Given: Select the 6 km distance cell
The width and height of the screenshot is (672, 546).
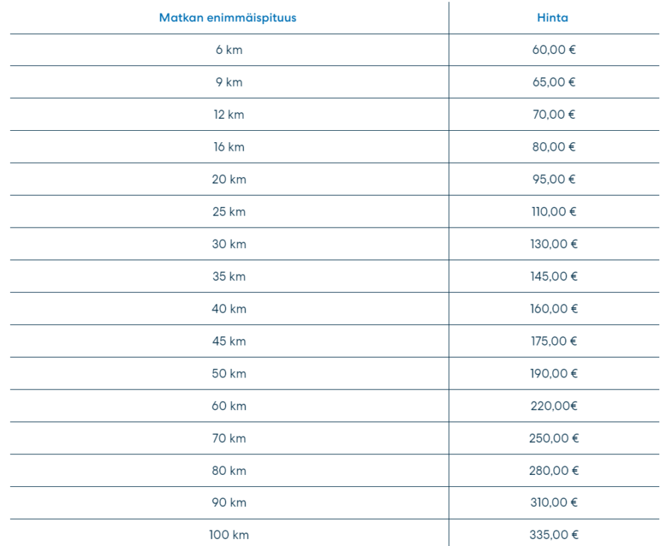Looking at the screenshot, I should [228, 50].
